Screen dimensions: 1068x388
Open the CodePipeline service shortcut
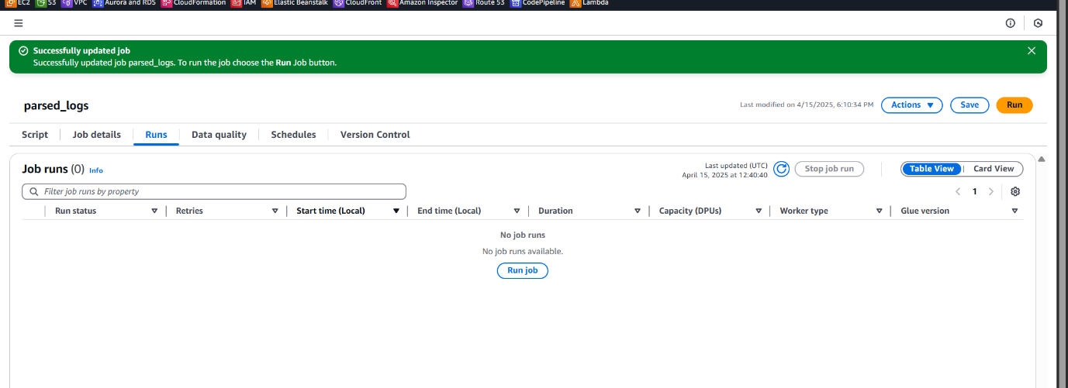click(x=537, y=3)
